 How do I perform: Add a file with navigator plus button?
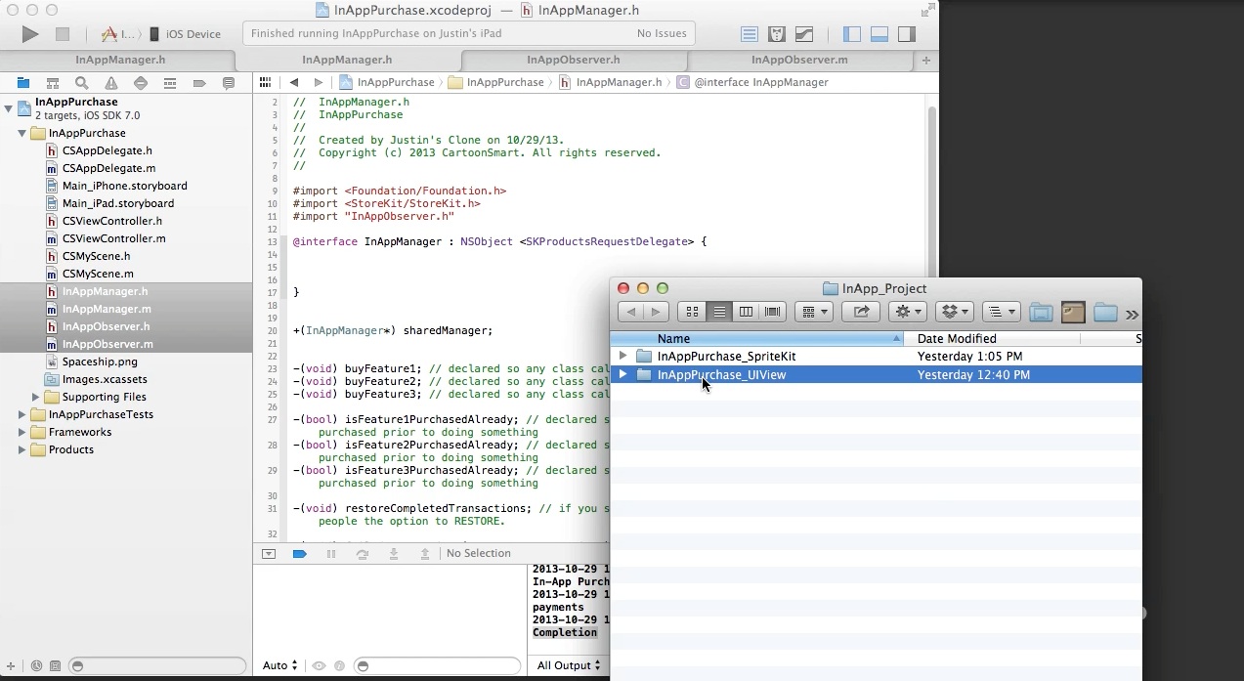(11, 666)
